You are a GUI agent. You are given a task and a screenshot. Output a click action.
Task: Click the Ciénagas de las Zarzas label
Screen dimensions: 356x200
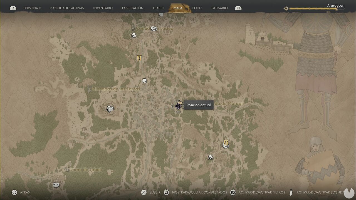pyautogui.click(x=116, y=89)
